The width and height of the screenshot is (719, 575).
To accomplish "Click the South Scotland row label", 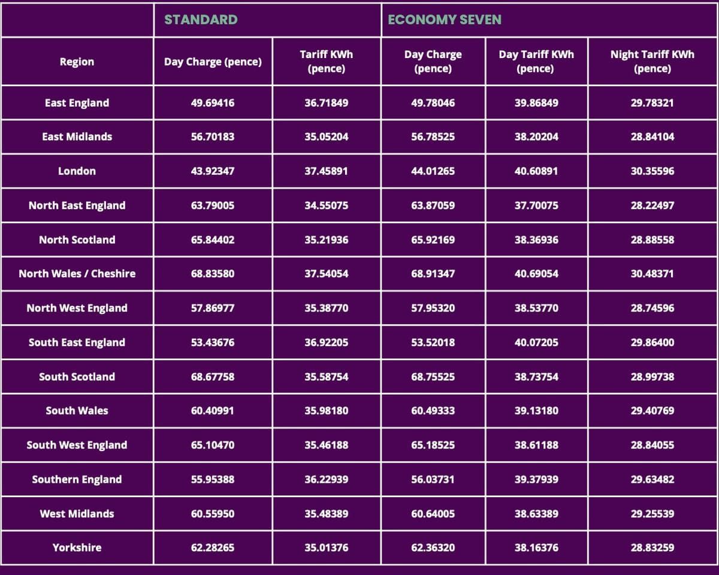I will point(77,377).
